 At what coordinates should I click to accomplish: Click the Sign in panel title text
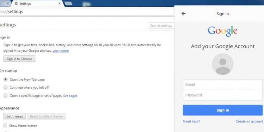pyautogui.click(x=222, y=14)
